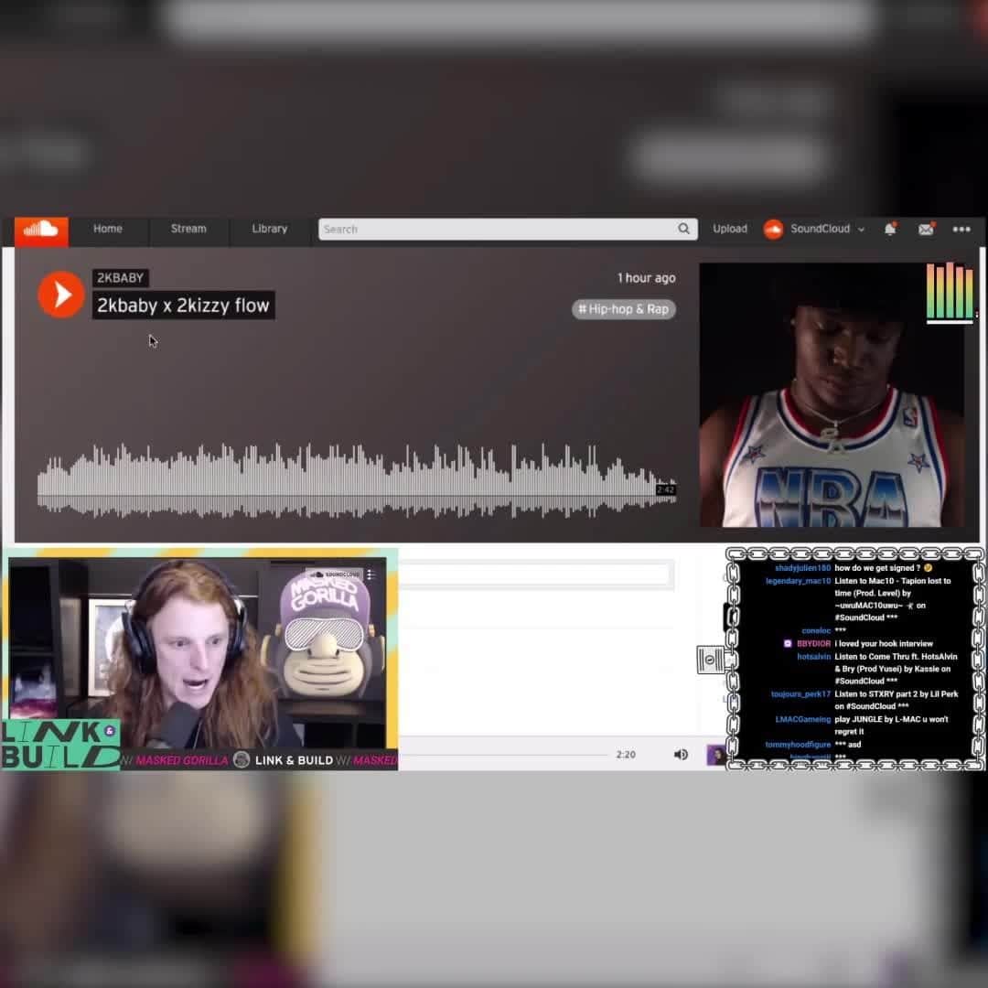The height and width of the screenshot is (988, 988).
Task: Click shadyjulien180 chat username
Action: click(x=802, y=568)
